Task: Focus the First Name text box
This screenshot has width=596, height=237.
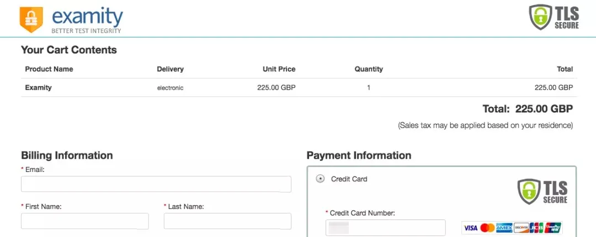Action: [x=85, y=221]
